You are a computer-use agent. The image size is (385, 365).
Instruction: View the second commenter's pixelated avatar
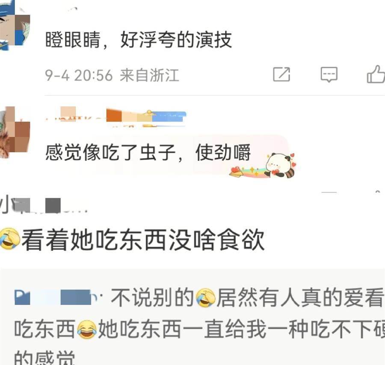(x=15, y=132)
